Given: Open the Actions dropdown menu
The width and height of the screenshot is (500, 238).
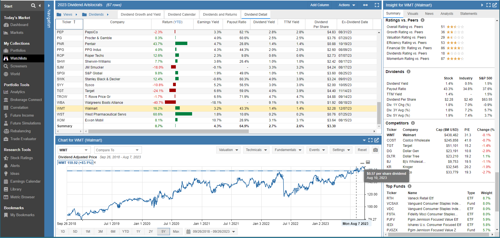Looking at the screenshot, I should click(x=347, y=5).
